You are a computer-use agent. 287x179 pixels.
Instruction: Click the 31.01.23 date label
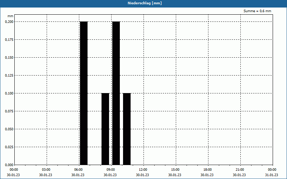272,175
